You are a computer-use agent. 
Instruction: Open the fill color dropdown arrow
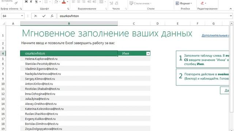coord(60,2)
